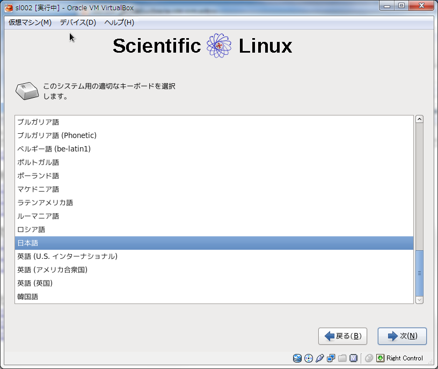Click the virtualization CPU chip status icon
438x369 pixels.
tap(353, 358)
